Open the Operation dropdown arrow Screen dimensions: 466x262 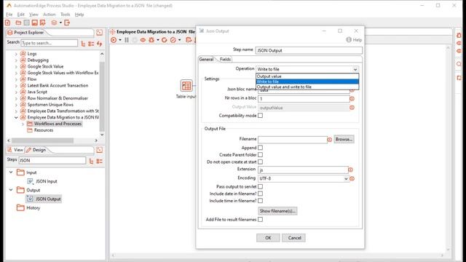tap(355, 69)
